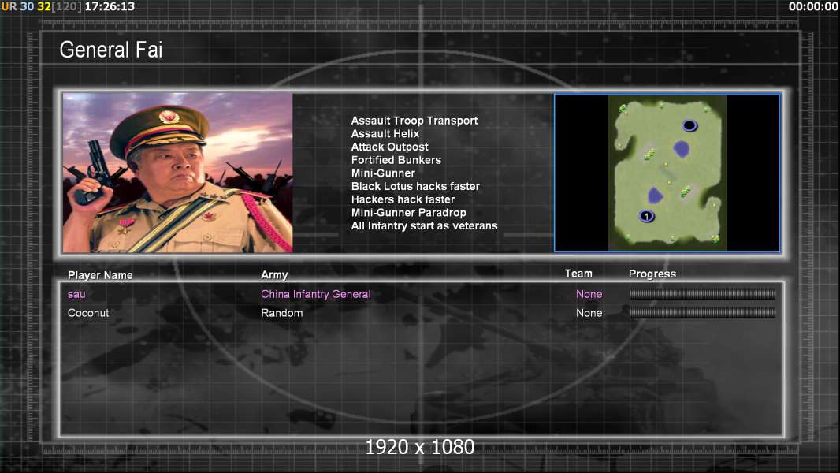
Task: Click Attack Outpost entry
Action: (x=389, y=147)
